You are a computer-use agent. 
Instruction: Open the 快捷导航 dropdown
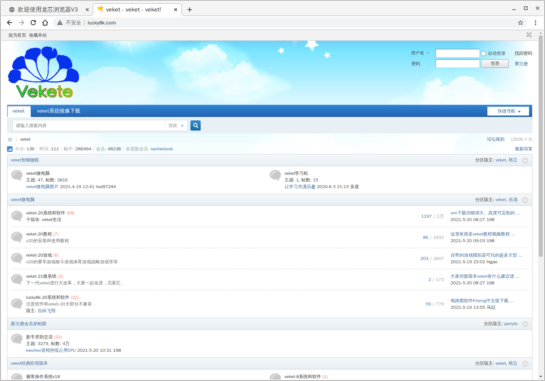[508, 111]
